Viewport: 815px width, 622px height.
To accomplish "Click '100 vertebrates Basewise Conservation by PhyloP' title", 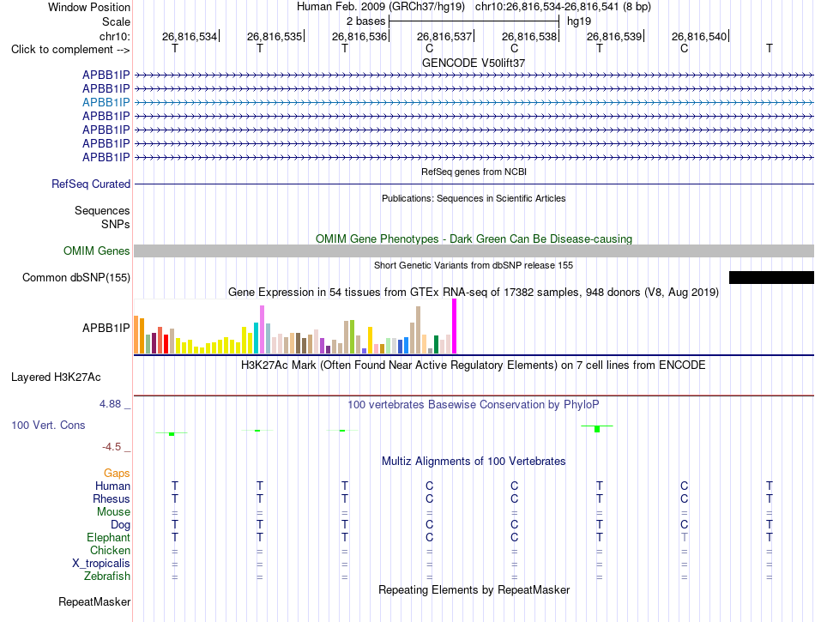I will tap(474, 404).
